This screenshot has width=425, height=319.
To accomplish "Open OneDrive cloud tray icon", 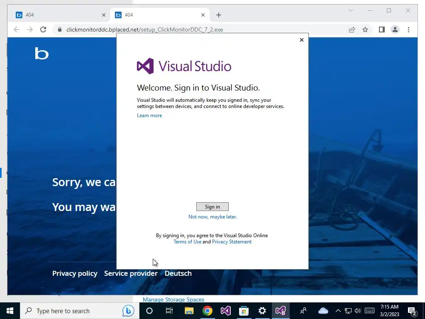I will (323, 311).
